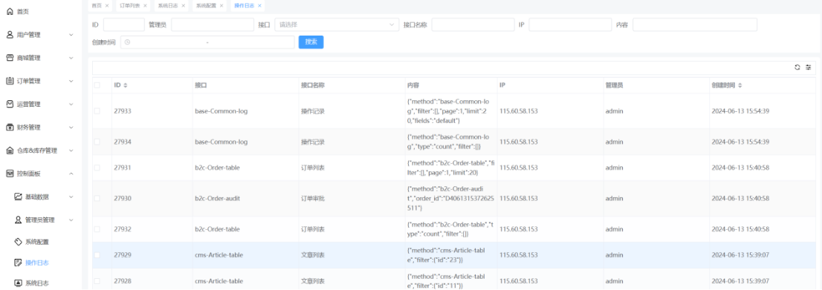Expand 用户管理 menu chevron
The image size is (822, 290).
(71, 35)
